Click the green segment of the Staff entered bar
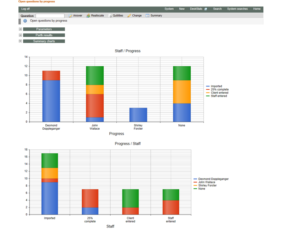 coord(171,195)
